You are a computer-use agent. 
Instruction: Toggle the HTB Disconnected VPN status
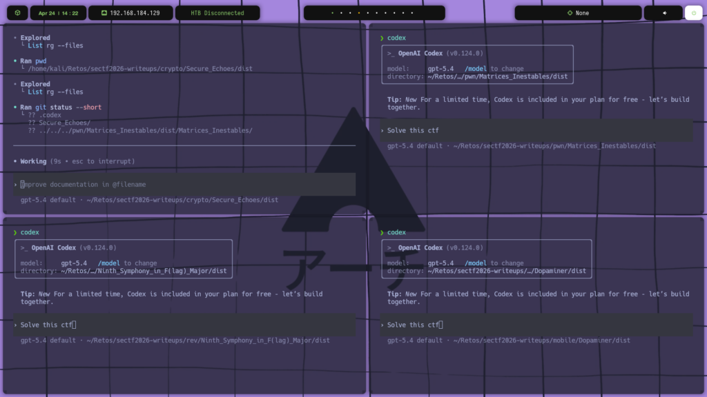click(x=217, y=13)
